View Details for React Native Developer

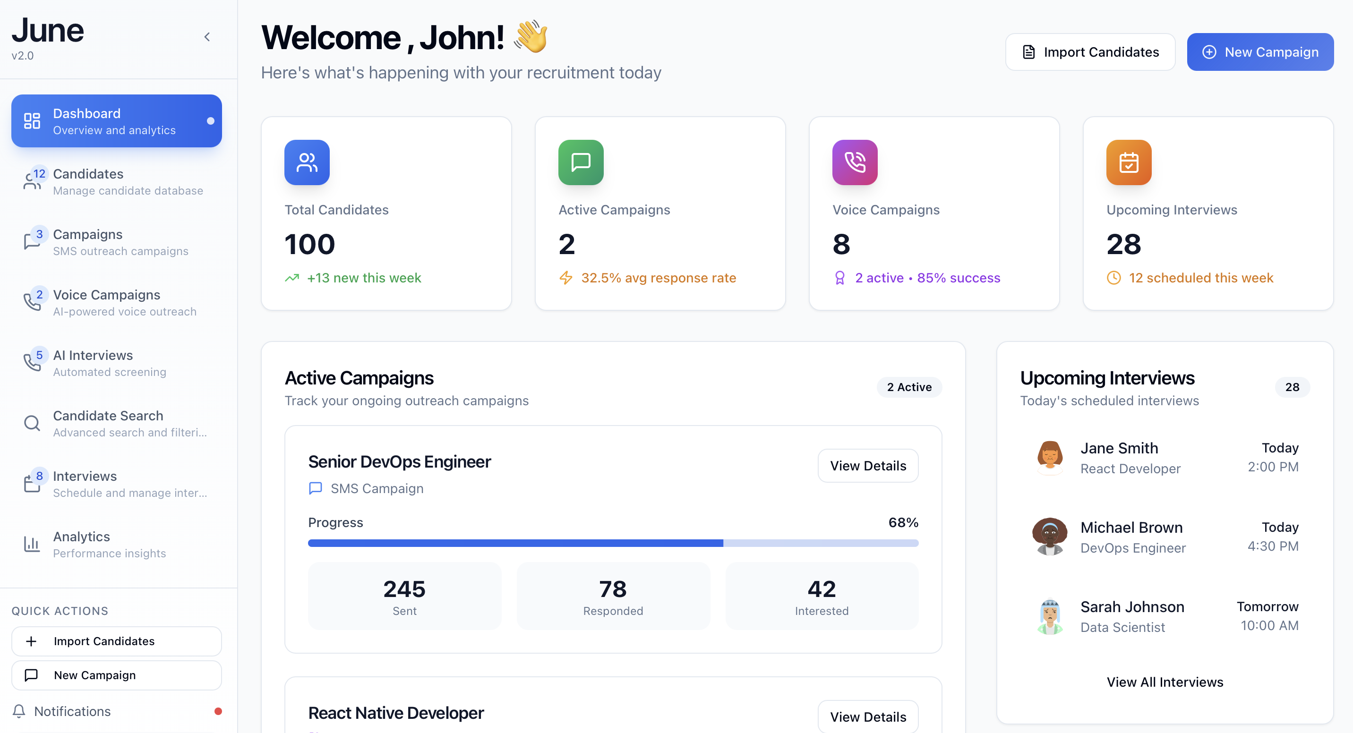(x=868, y=717)
